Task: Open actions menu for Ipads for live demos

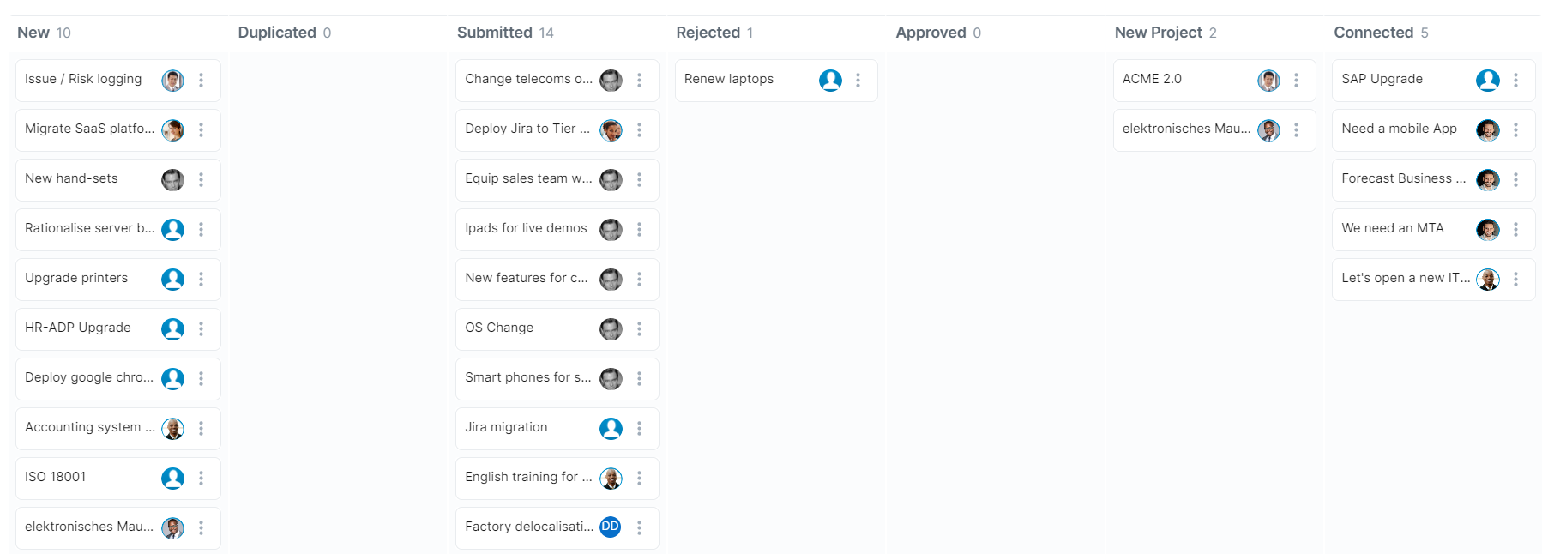Action: [639, 229]
